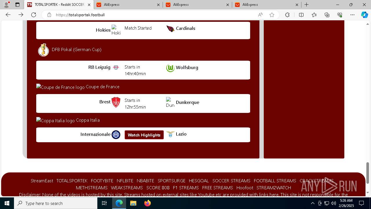
Task: Open the STREAM2WATCH footer link
Action: (x=274, y=188)
